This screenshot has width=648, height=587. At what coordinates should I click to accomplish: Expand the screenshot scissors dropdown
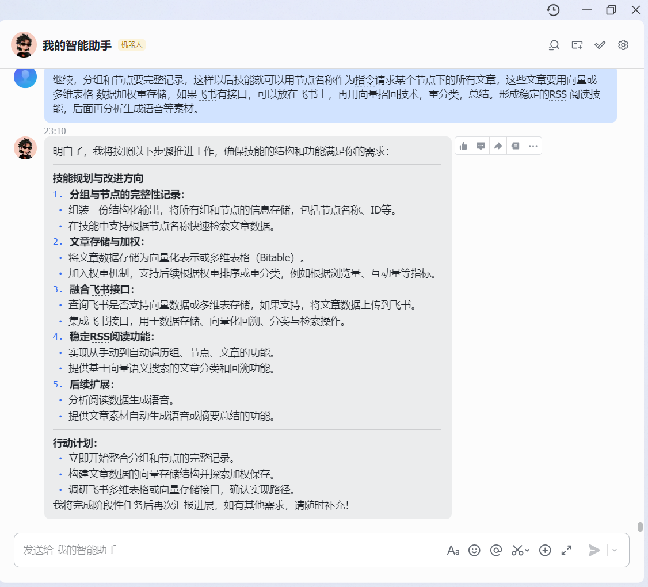(x=527, y=551)
